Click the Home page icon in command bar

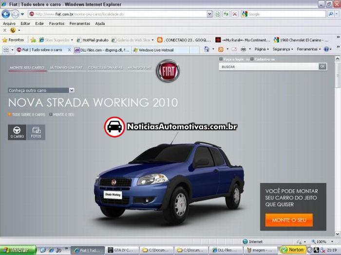(207, 49)
